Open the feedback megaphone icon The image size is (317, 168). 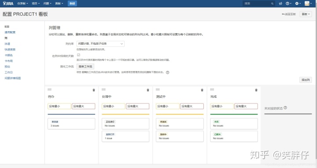tap(280, 4)
